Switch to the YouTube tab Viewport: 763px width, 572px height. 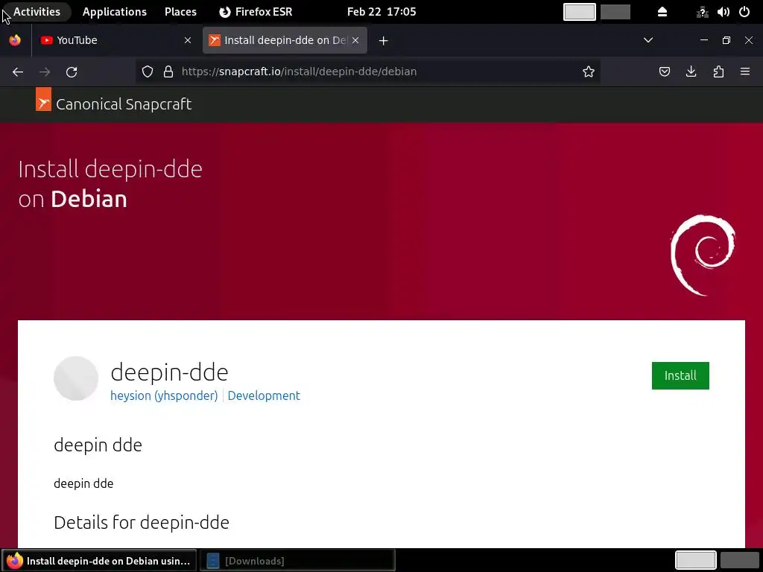115,40
